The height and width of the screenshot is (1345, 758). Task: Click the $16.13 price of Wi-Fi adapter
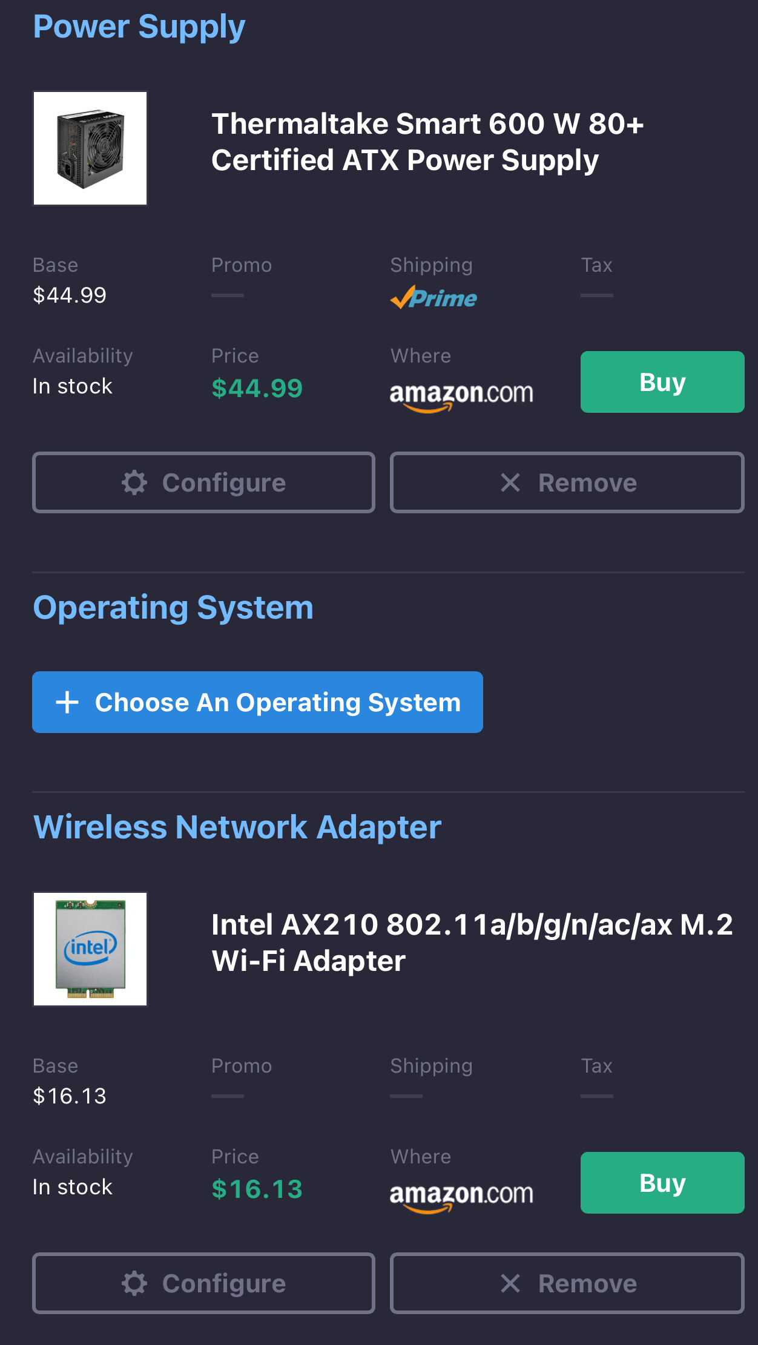257,1189
